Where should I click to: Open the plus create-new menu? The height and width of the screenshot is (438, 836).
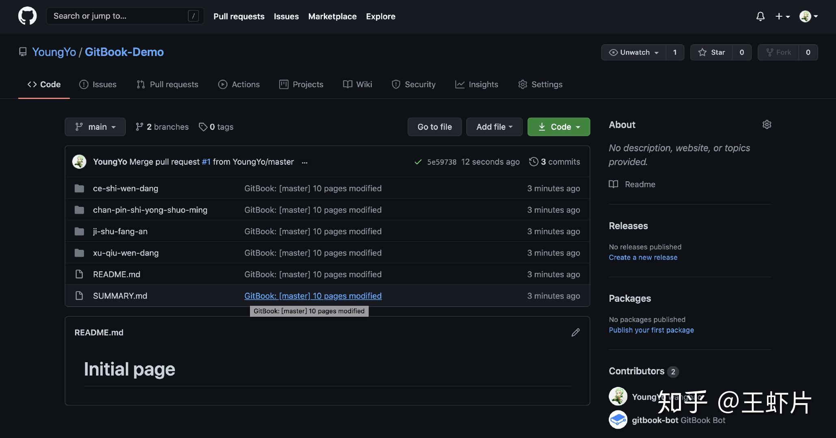(x=782, y=16)
